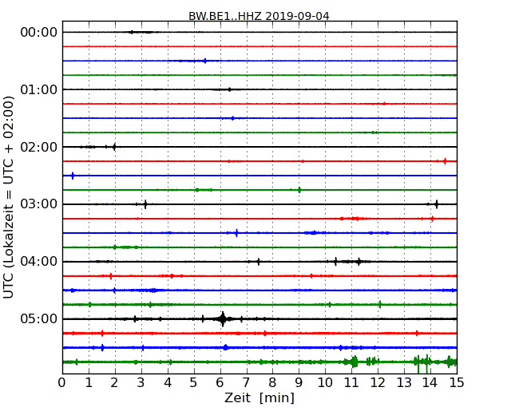Click the x-axis tick label 3
This screenshot has height=415, width=519.
pyautogui.click(x=141, y=383)
